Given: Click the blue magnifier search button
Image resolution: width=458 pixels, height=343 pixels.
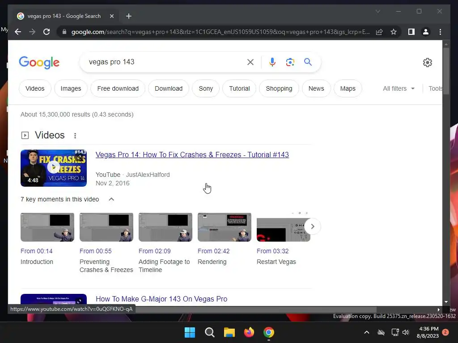Looking at the screenshot, I should 308,62.
